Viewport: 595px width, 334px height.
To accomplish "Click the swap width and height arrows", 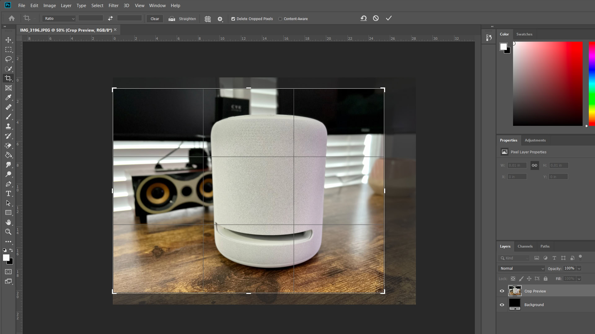I will (110, 19).
